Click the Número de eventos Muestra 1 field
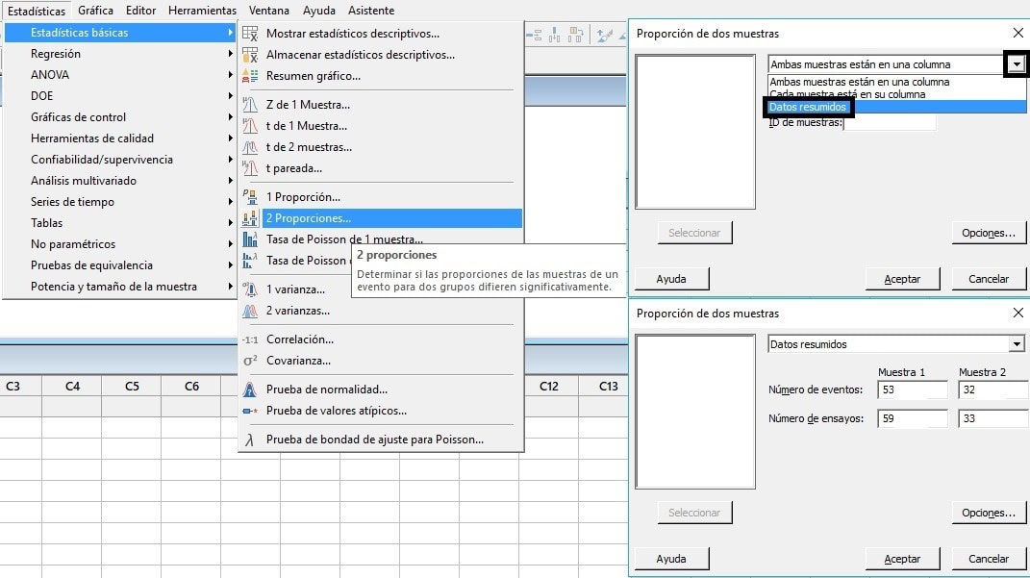The height and width of the screenshot is (578, 1030). click(x=913, y=390)
